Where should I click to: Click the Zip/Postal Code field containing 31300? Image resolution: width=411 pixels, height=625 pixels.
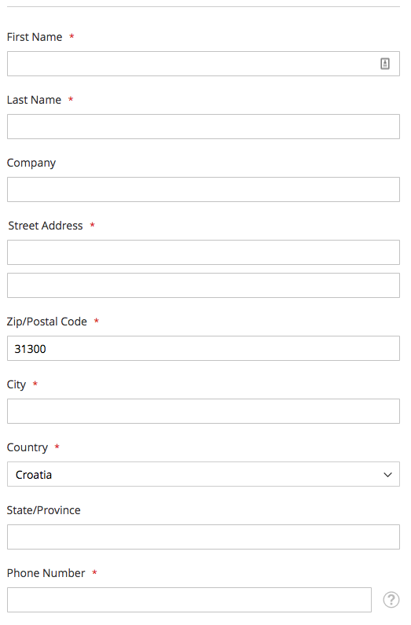[203, 348]
